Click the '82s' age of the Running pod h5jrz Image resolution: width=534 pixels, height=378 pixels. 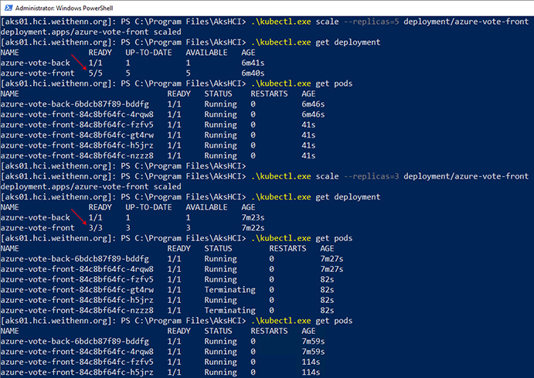click(x=327, y=300)
